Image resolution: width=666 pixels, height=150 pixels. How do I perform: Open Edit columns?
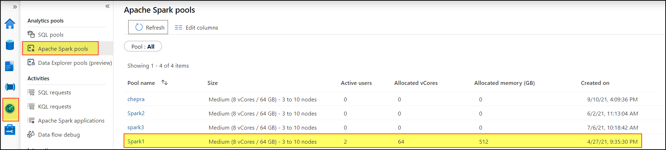click(x=197, y=27)
